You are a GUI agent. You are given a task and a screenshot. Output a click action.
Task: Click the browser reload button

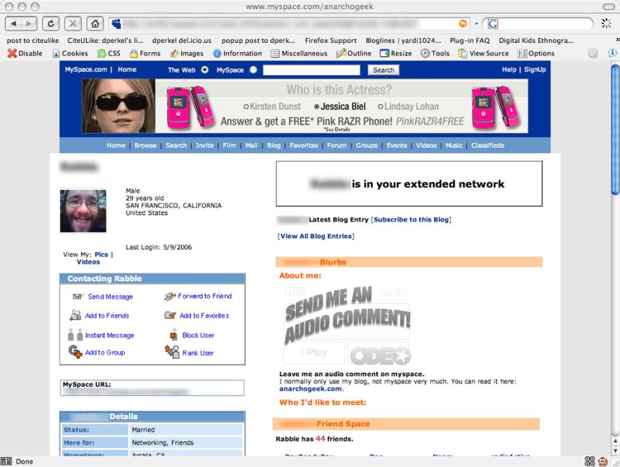(x=50, y=24)
